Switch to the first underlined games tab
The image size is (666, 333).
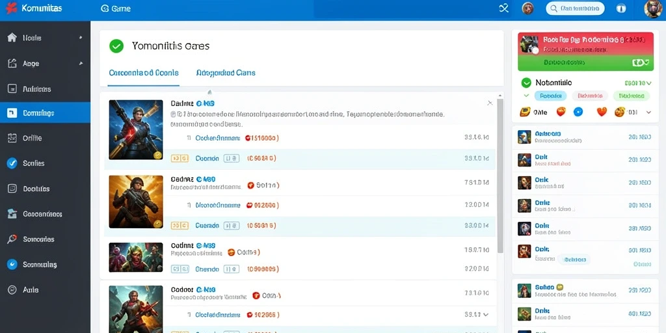pos(144,73)
